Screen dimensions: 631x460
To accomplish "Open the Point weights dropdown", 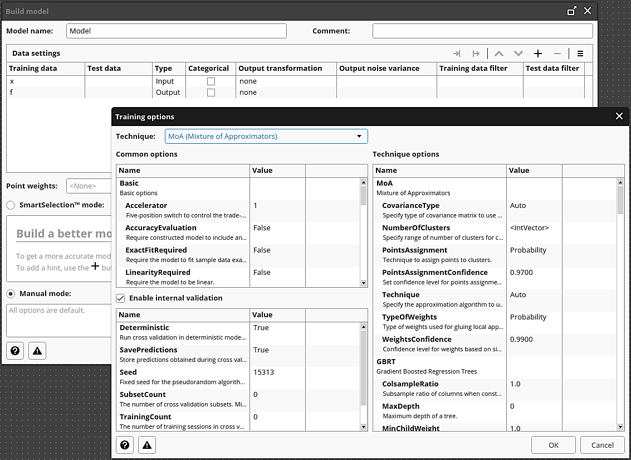I will (89, 186).
